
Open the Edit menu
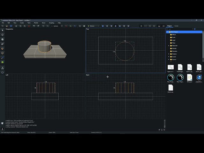coord(9,23)
